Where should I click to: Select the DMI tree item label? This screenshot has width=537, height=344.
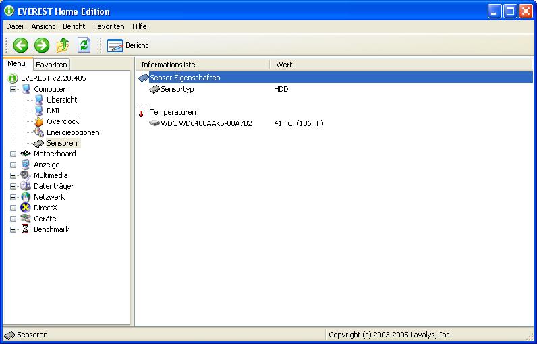pyautogui.click(x=53, y=111)
